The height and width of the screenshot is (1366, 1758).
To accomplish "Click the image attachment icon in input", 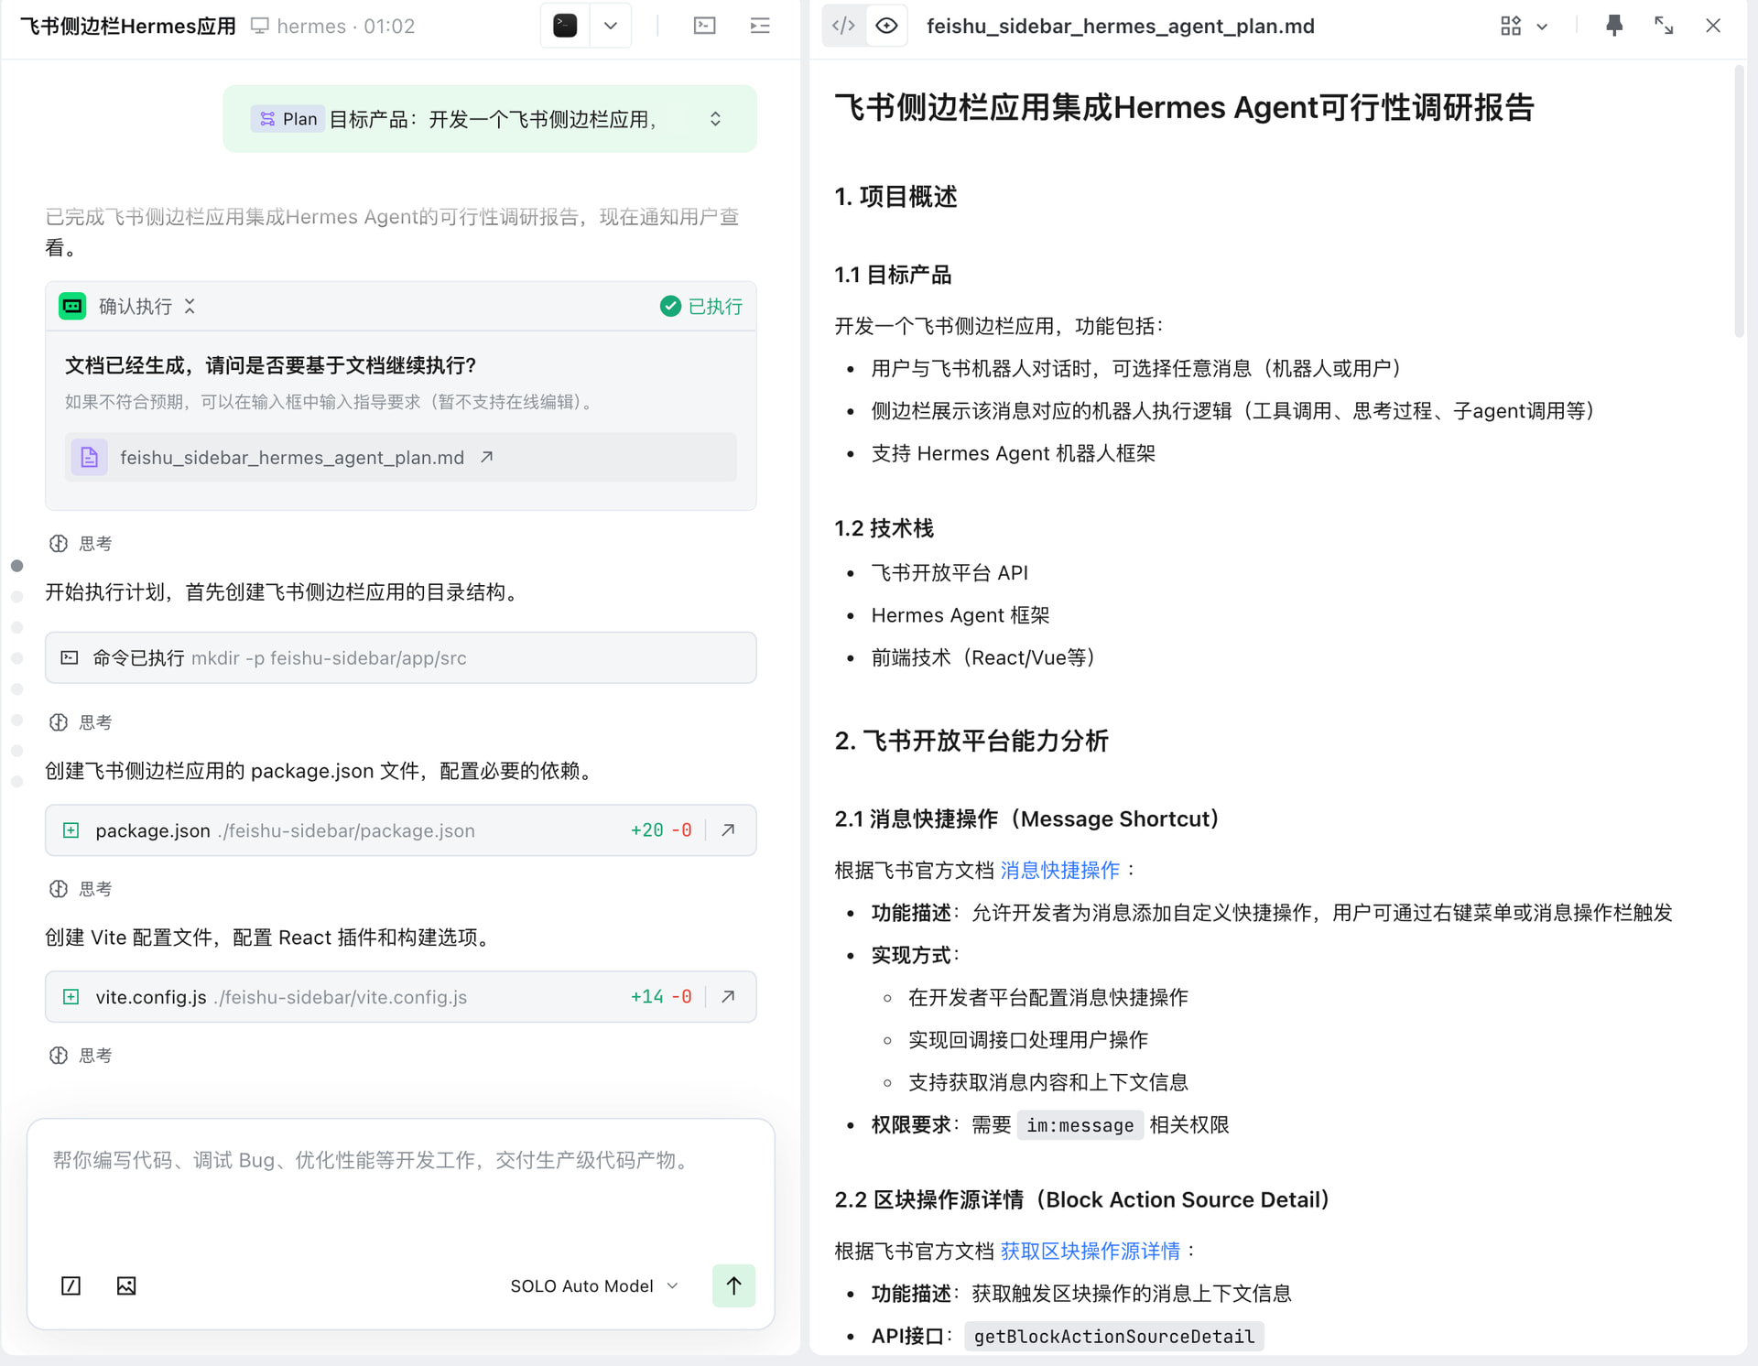I will click(126, 1285).
